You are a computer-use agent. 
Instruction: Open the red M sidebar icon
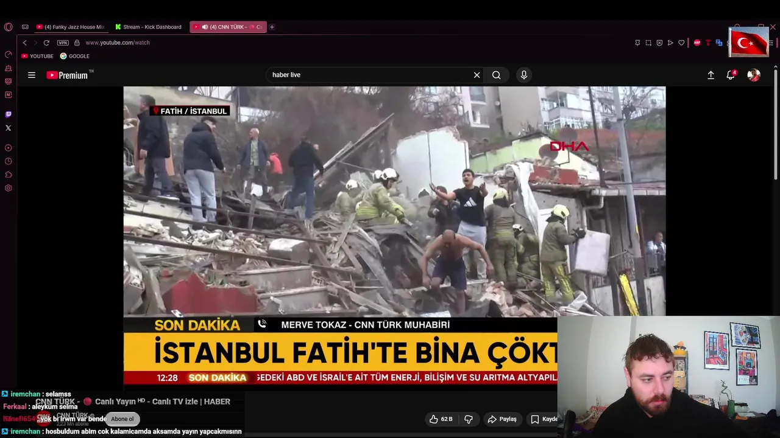(x=8, y=95)
